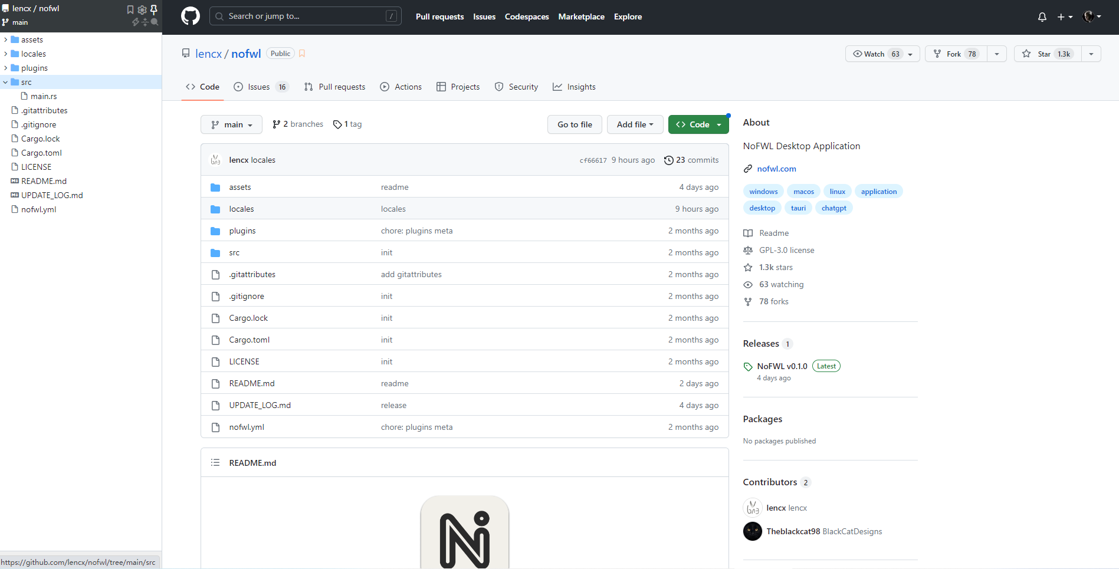Open the Actions tab
The height and width of the screenshot is (569, 1119).
401,87
